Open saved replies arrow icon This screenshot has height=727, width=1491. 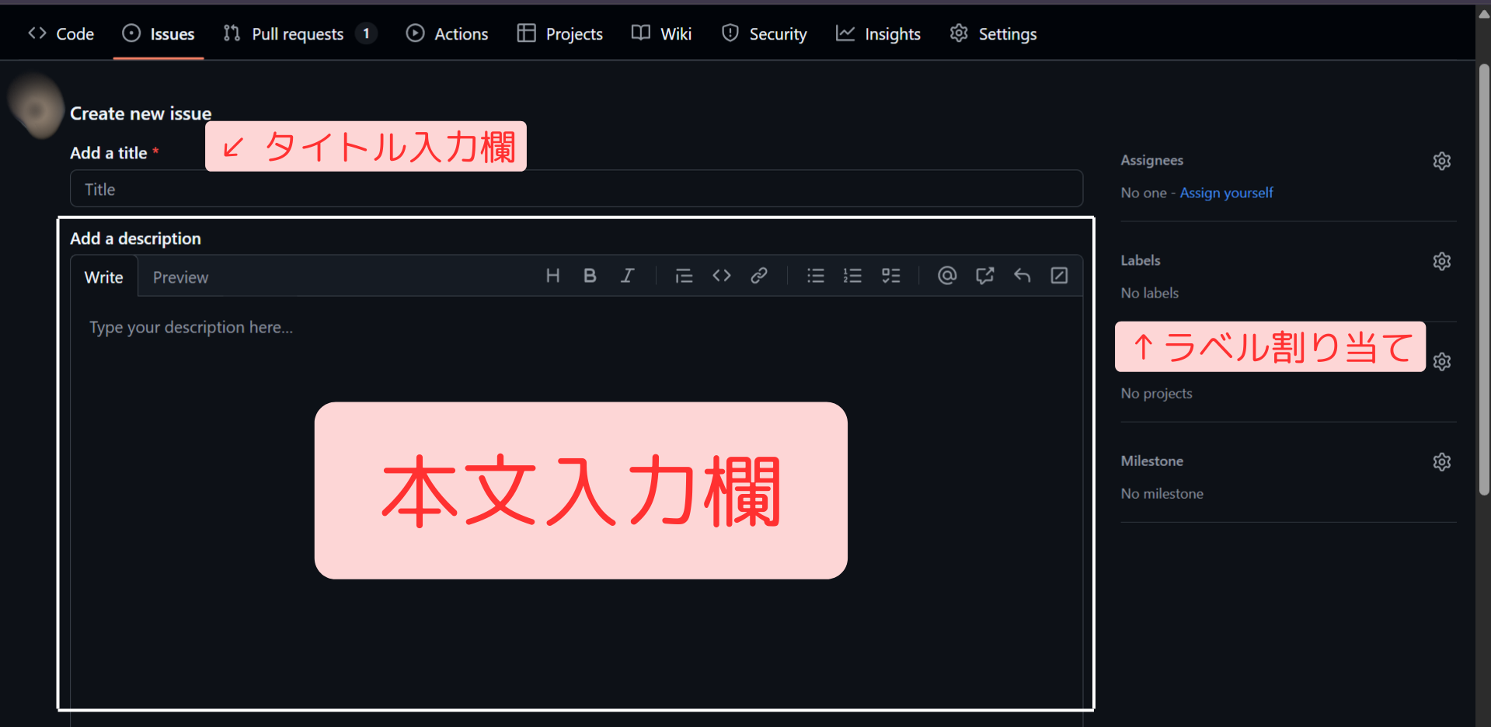point(1022,276)
